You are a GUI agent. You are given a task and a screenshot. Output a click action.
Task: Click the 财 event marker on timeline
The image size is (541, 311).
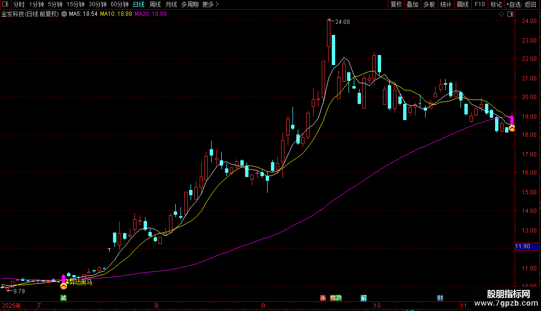point(440,298)
